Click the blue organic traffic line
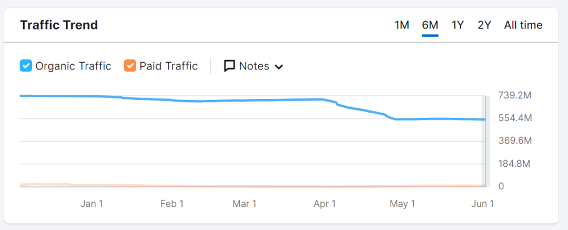568x230 pixels. tap(237, 100)
